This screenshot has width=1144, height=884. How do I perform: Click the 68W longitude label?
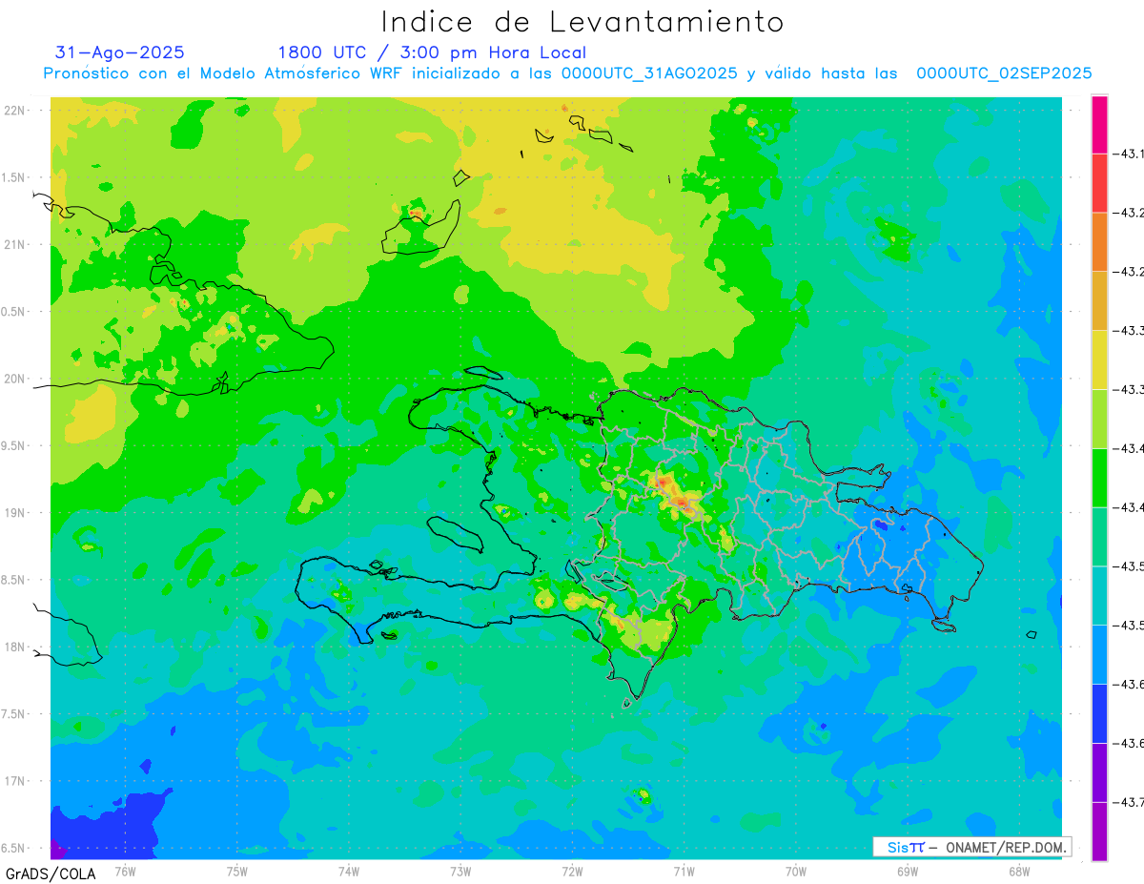click(1019, 872)
